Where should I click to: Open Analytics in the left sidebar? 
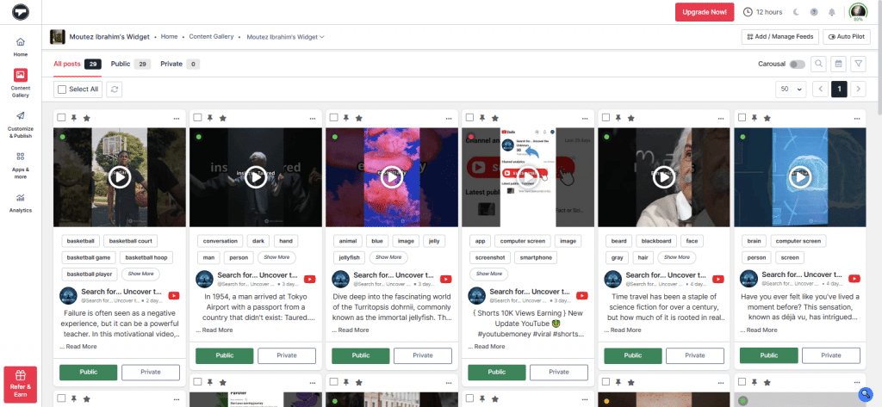pos(20,202)
